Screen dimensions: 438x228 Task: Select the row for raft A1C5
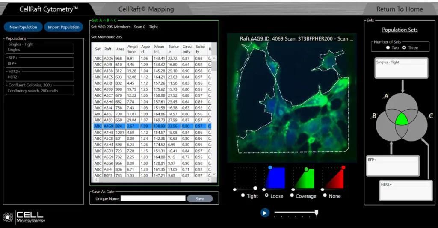tap(152, 77)
